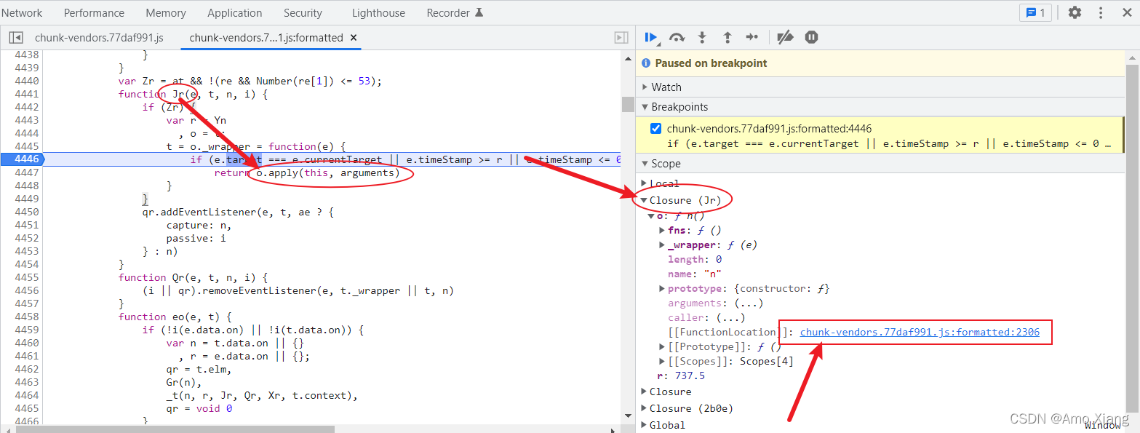Click the breakpoint marker at line 4446
This screenshot has height=433, width=1140.
[x=22, y=159]
